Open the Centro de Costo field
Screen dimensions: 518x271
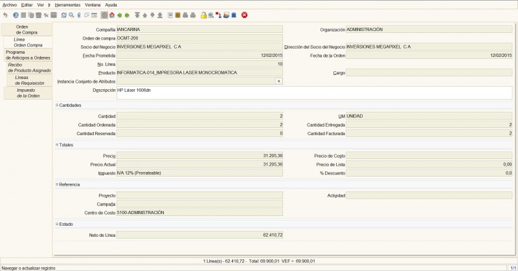(x=199, y=213)
